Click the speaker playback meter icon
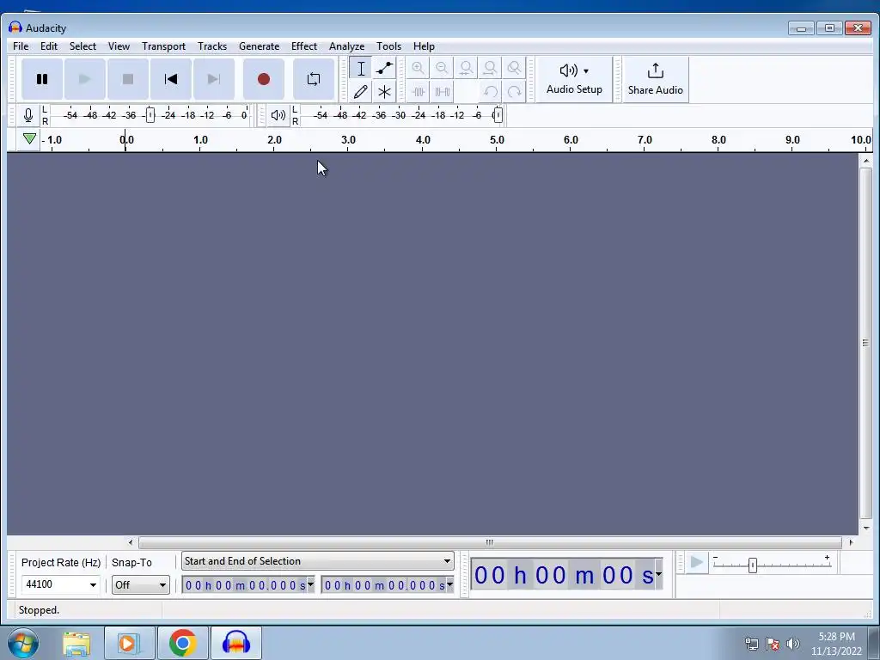 [x=278, y=116]
